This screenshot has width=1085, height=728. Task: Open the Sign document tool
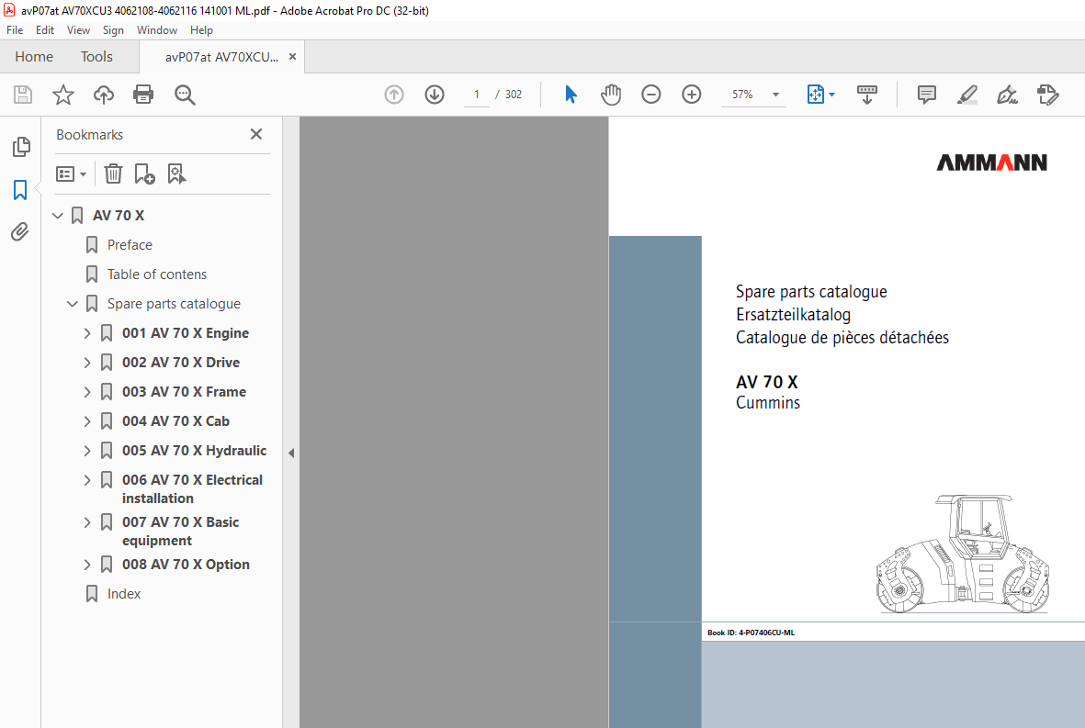(x=1007, y=95)
